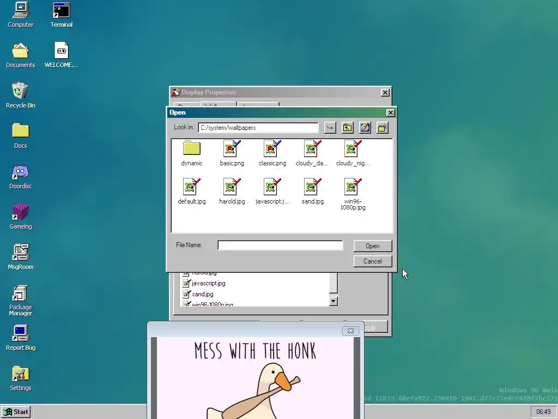Choose sand.jpg in Display Properties list
This screenshot has width=558, height=419.
(198, 294)
